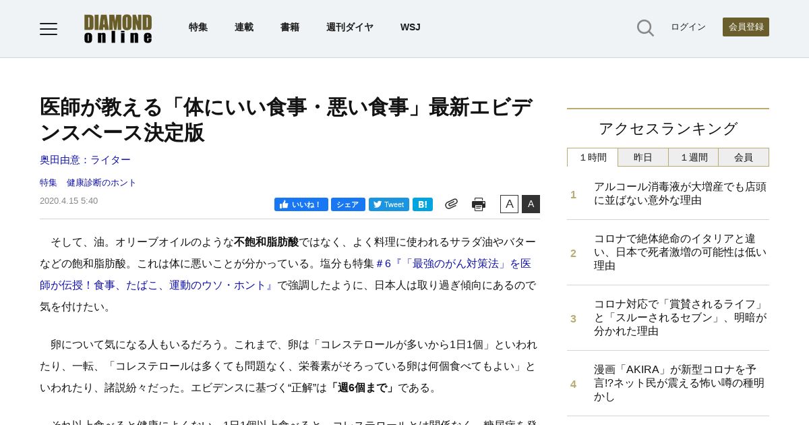
Task: Switch ranking to １時間 tab
Action: pos(593,157)
